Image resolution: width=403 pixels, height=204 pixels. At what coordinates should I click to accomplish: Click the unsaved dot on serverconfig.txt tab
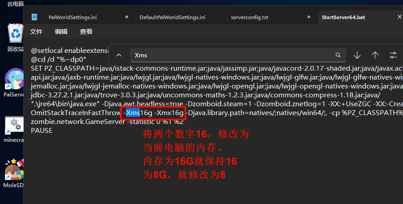coord(308,17)
